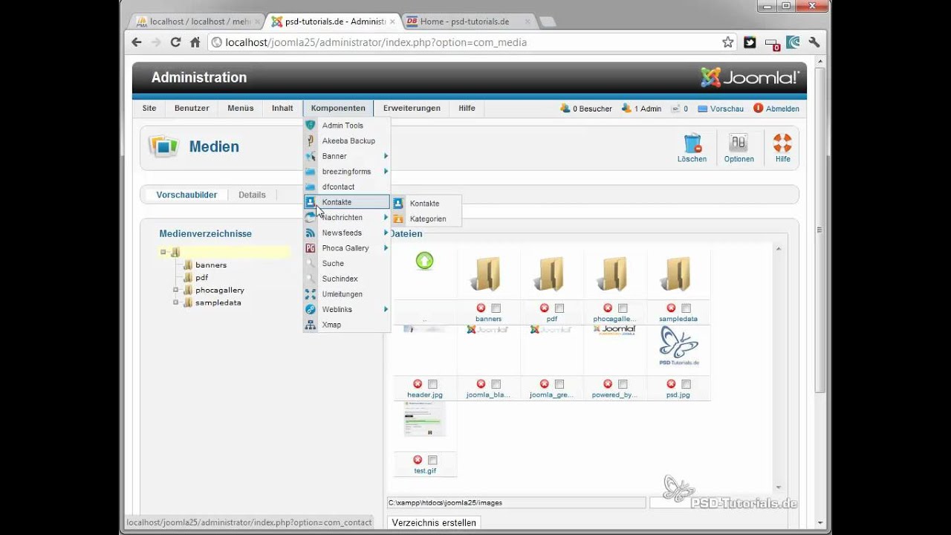This screenshot has height=535, width=951.
Task: Click the red delete icon for pdf folder
Action: click(x=544, y=308)
